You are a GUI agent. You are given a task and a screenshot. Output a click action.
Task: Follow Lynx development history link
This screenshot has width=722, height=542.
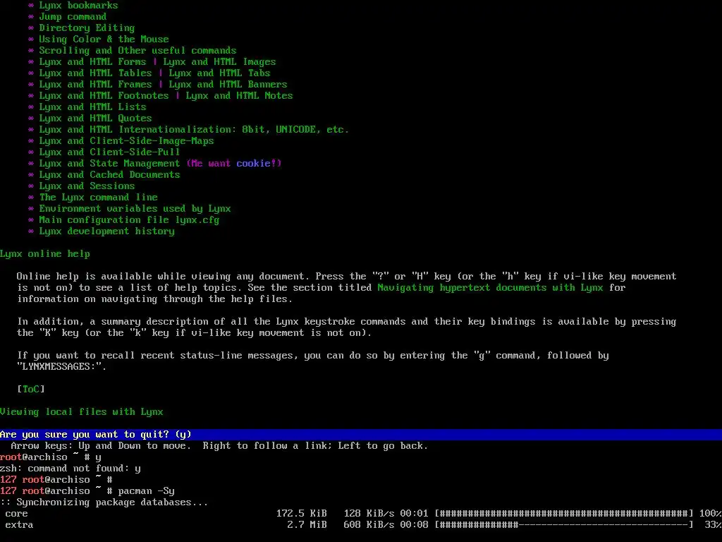106,231
